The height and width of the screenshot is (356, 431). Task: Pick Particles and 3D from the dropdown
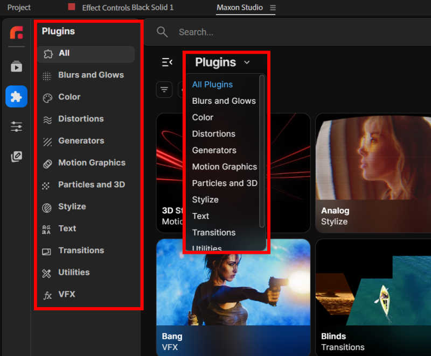pos(225,183)
